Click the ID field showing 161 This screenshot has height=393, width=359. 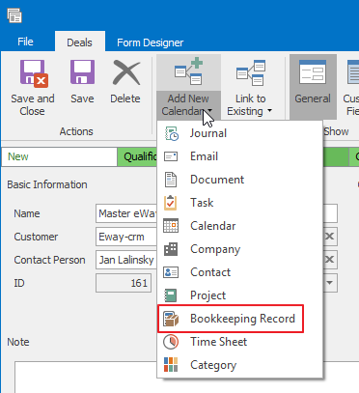(124, 283)
